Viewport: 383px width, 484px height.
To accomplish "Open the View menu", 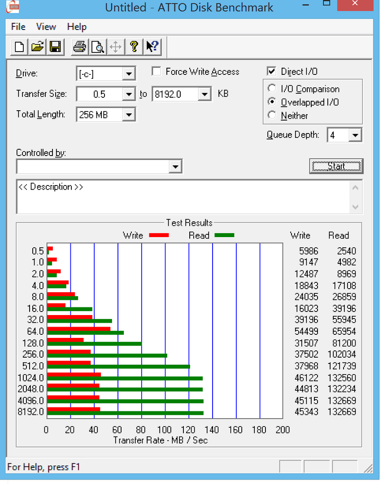I will (46, 26).
